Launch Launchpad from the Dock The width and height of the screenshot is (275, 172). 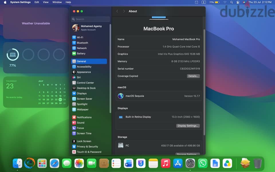(x=42, y=163)
